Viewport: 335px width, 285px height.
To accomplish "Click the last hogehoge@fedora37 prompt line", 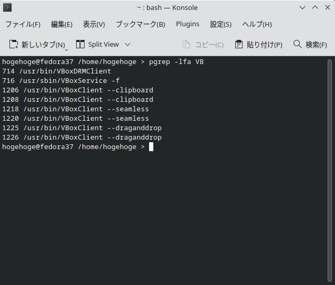I will [x=74, y=147].
